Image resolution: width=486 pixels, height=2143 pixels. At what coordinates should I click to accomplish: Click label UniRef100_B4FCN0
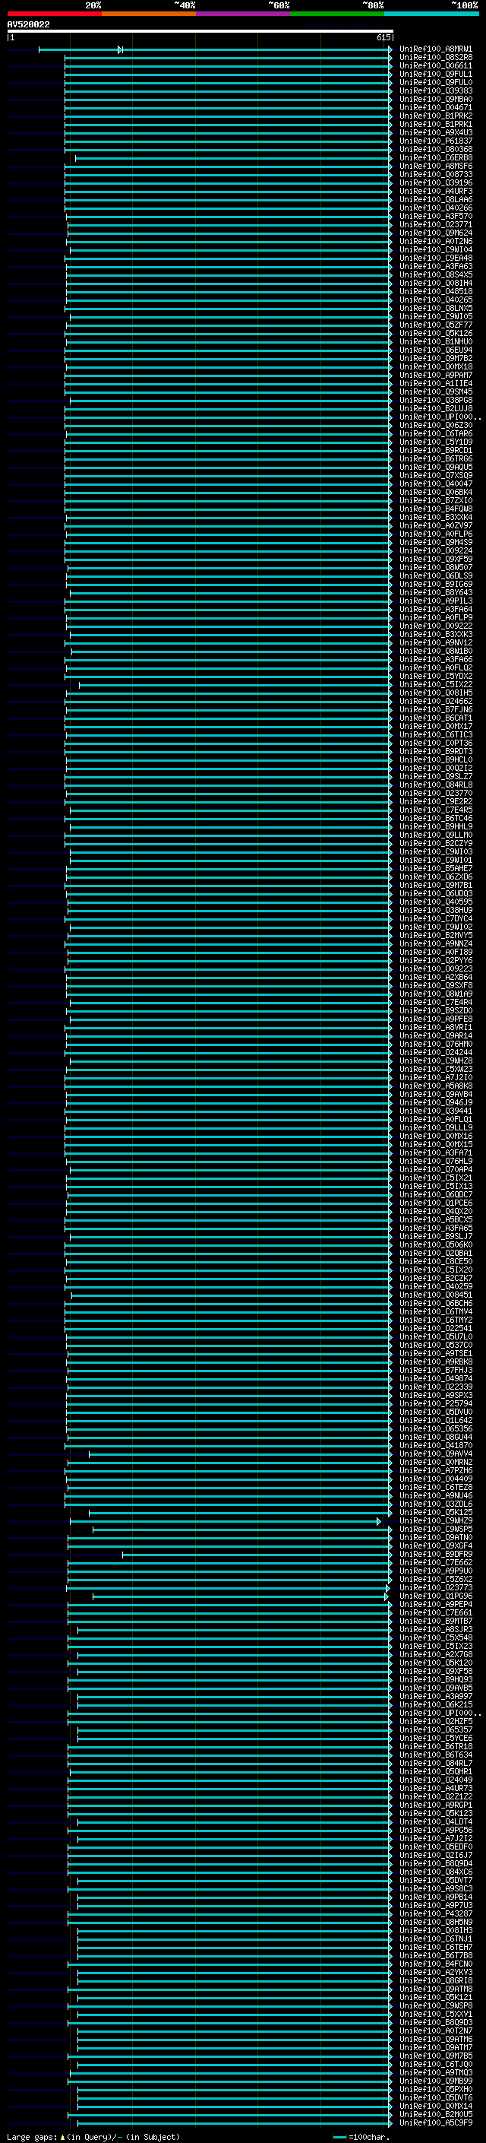(x=435, y=1964)
